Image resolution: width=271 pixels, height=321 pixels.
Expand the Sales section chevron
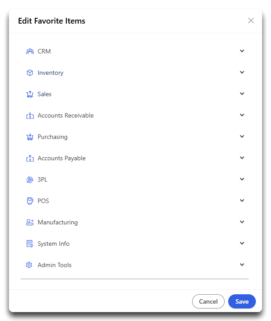[242, 93]
